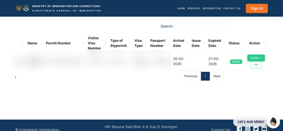The width and height of the screenshot is (283, 131).
Task: Click the orange Sign In button
Action: [256, 8]
